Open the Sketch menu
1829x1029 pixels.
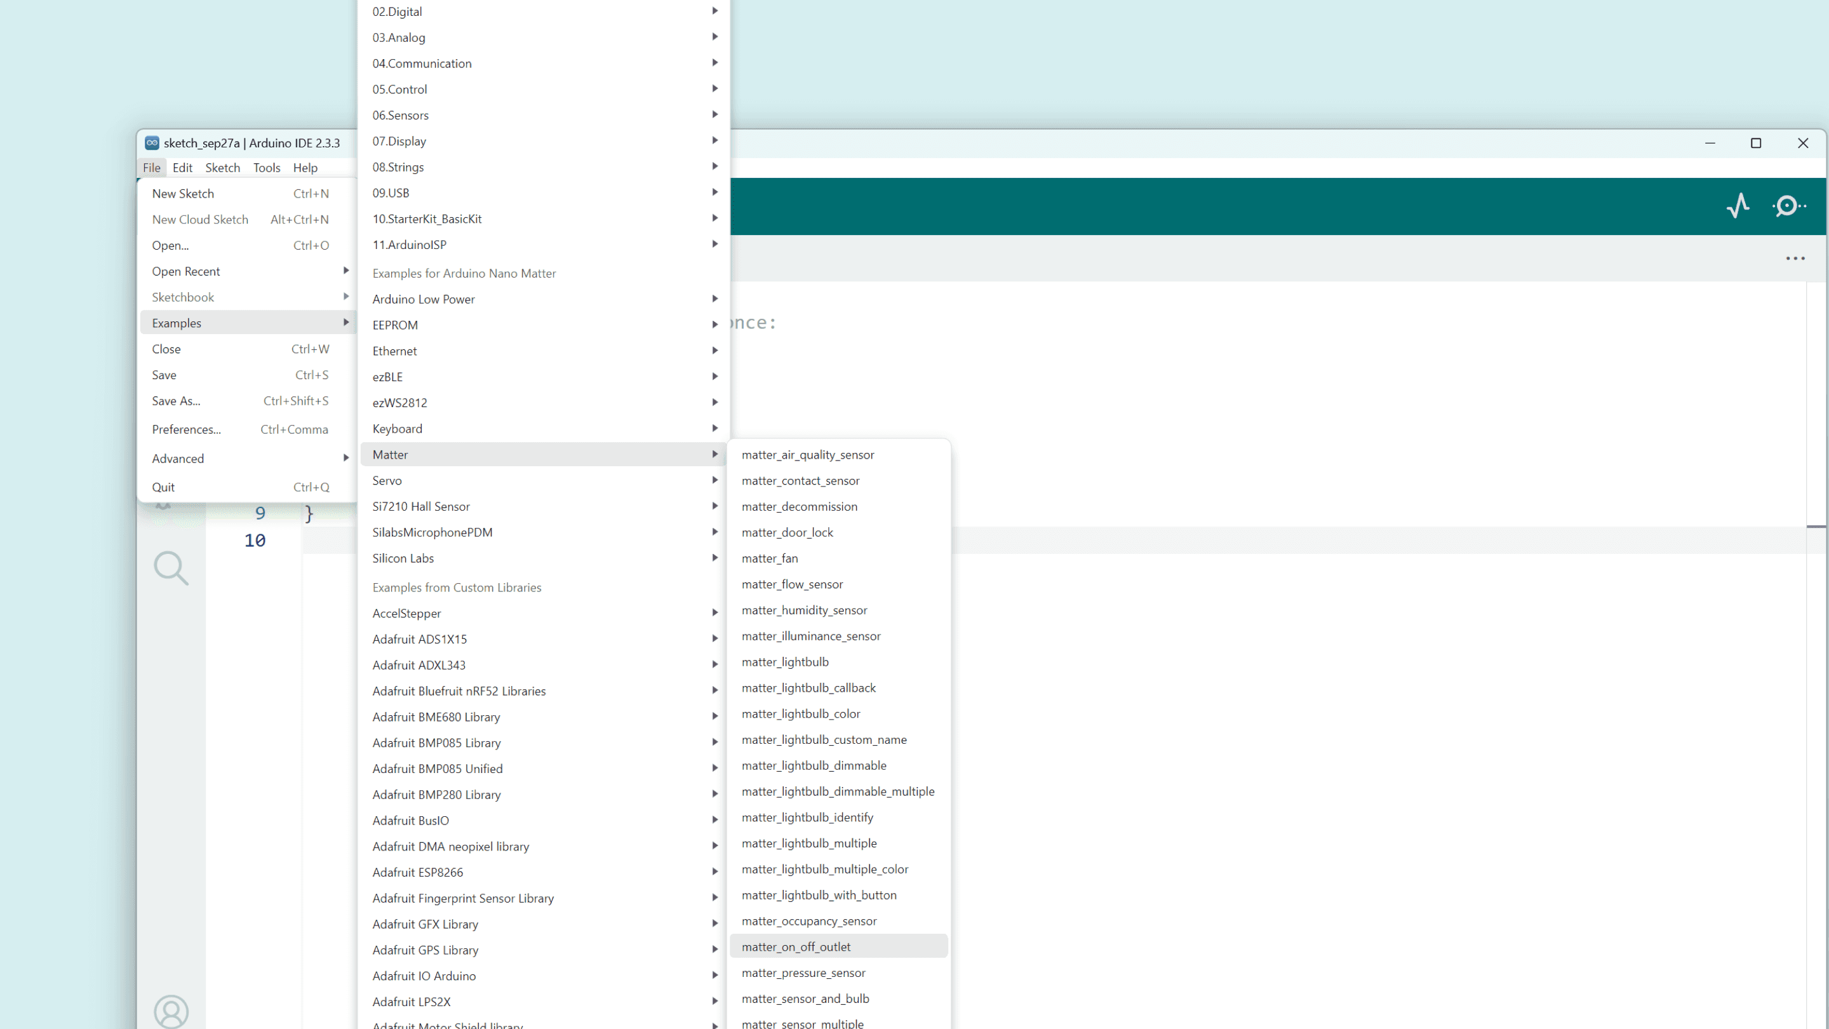(222, 168)
